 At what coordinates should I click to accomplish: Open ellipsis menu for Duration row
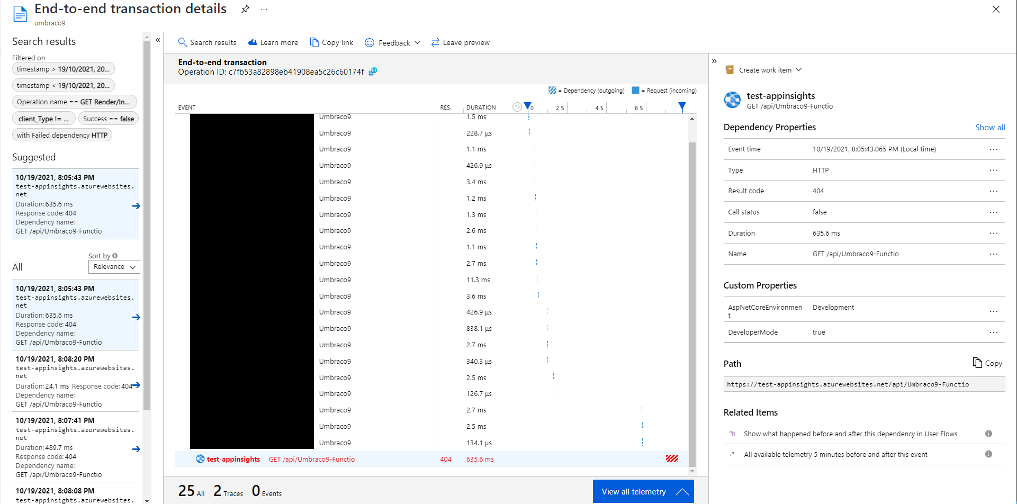click(x=993, y=233)
